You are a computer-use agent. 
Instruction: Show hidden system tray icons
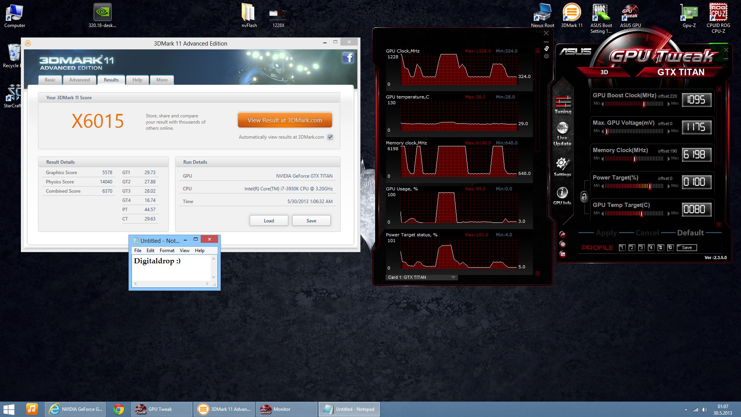[686, 410]
